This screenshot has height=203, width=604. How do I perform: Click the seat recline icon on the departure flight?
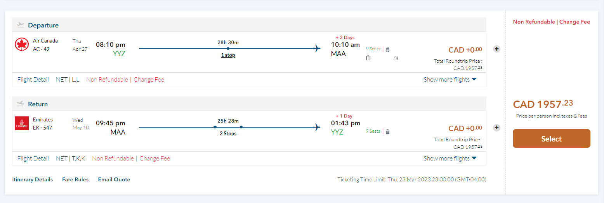pyautogui.click(x=396, y=58)
